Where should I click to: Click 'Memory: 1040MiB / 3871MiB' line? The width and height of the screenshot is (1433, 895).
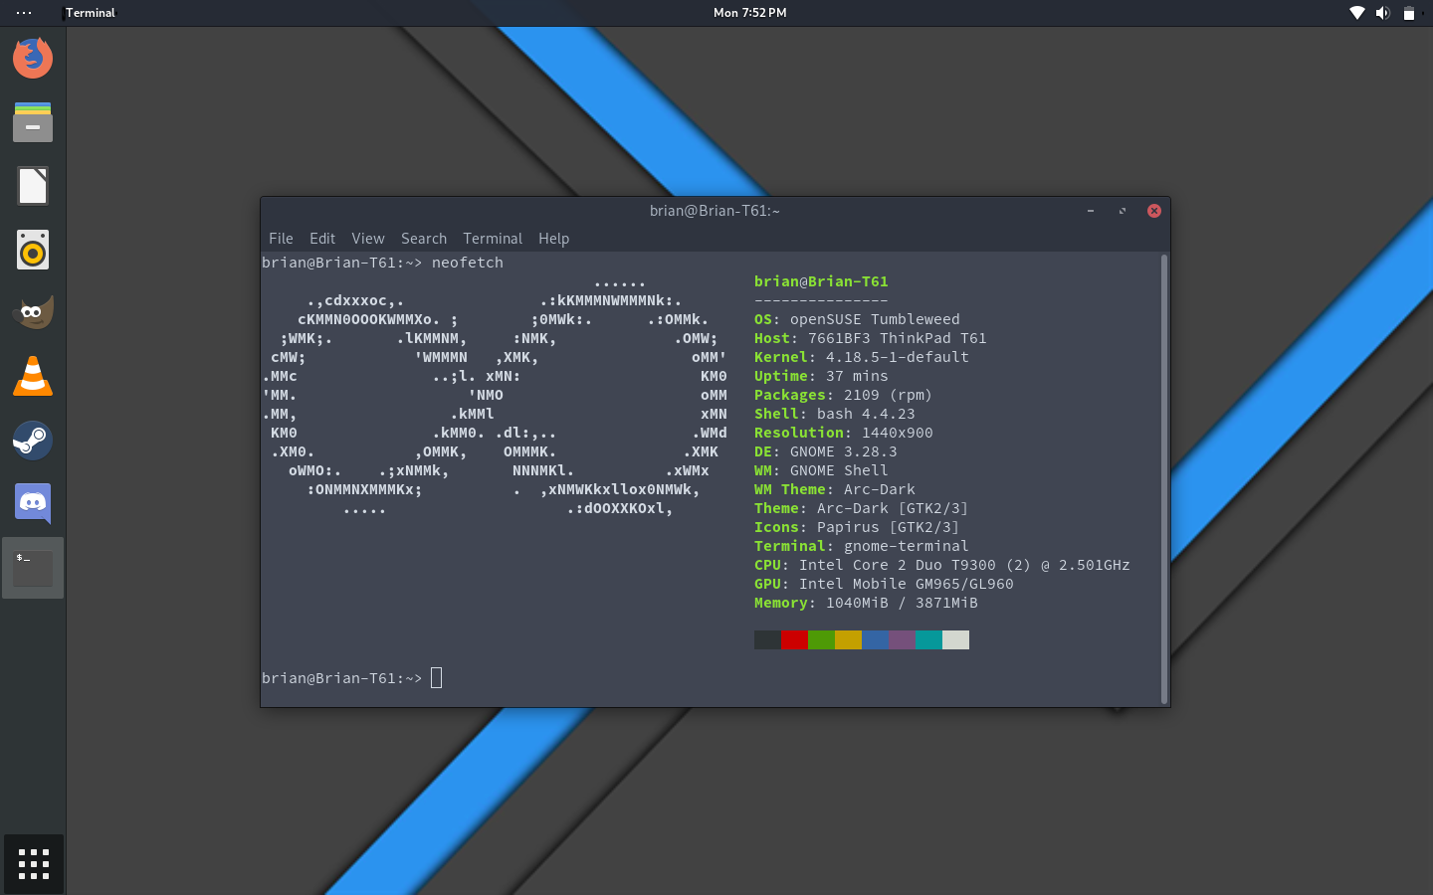click(x=866, y=603)
